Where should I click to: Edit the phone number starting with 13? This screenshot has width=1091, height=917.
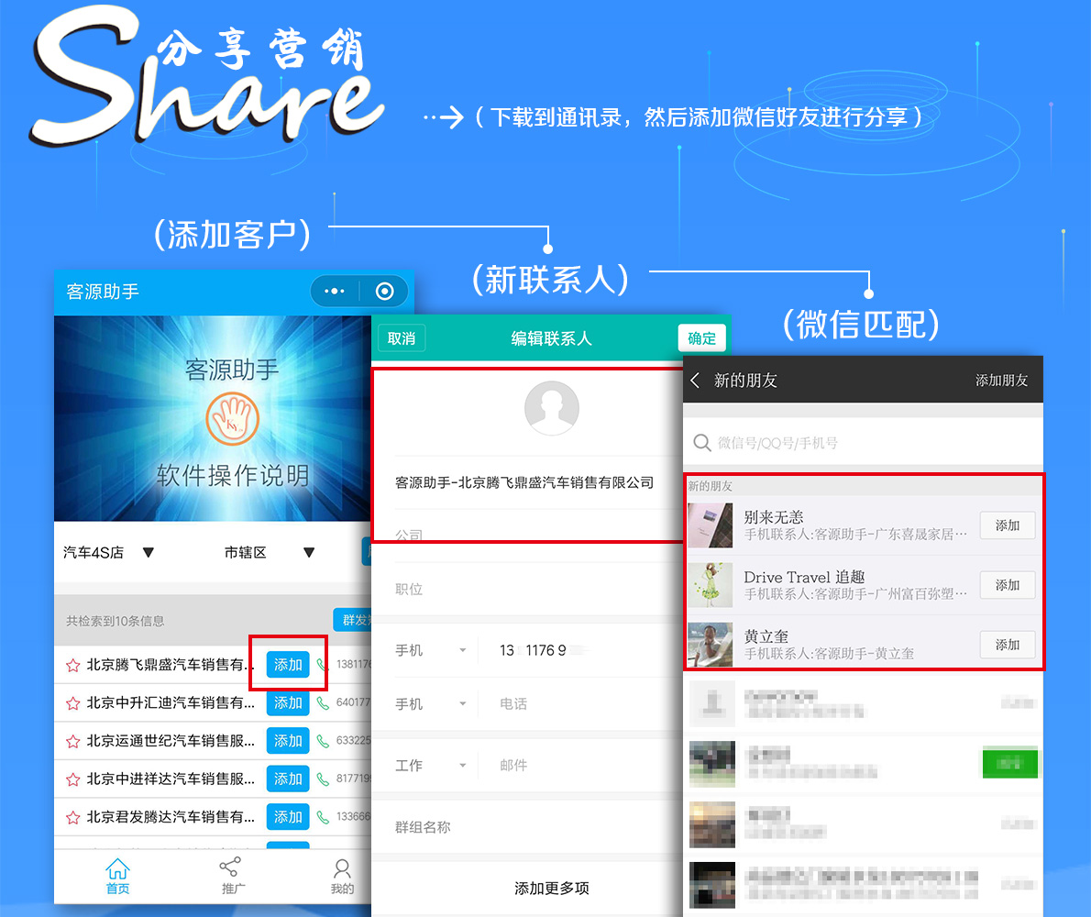point(543,650)
